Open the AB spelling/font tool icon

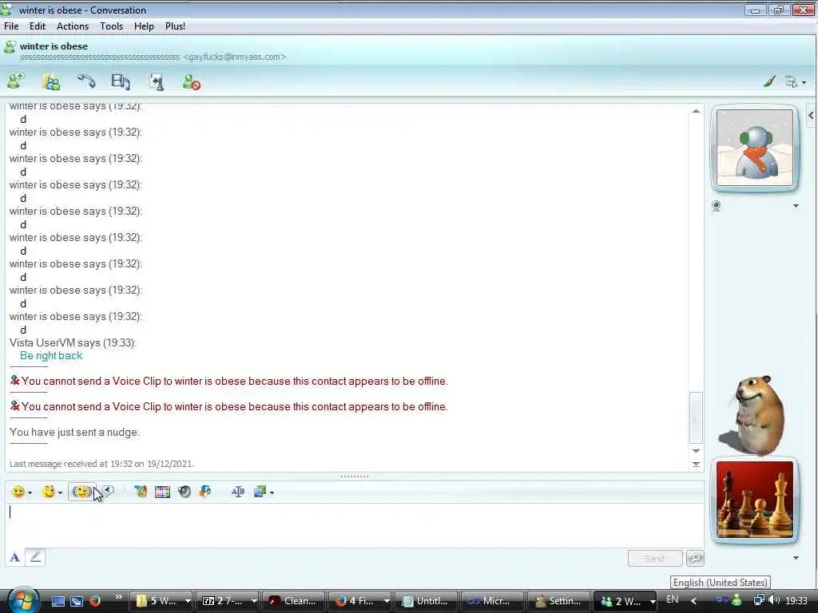pyautogui.click(x=238, y=492)
